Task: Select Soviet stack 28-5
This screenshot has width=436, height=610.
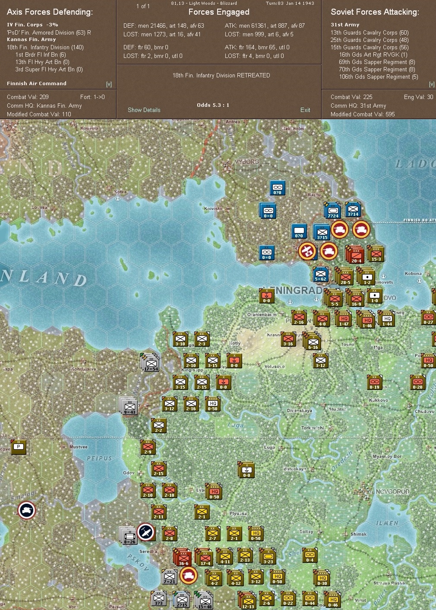Action: tap(345, 276)
